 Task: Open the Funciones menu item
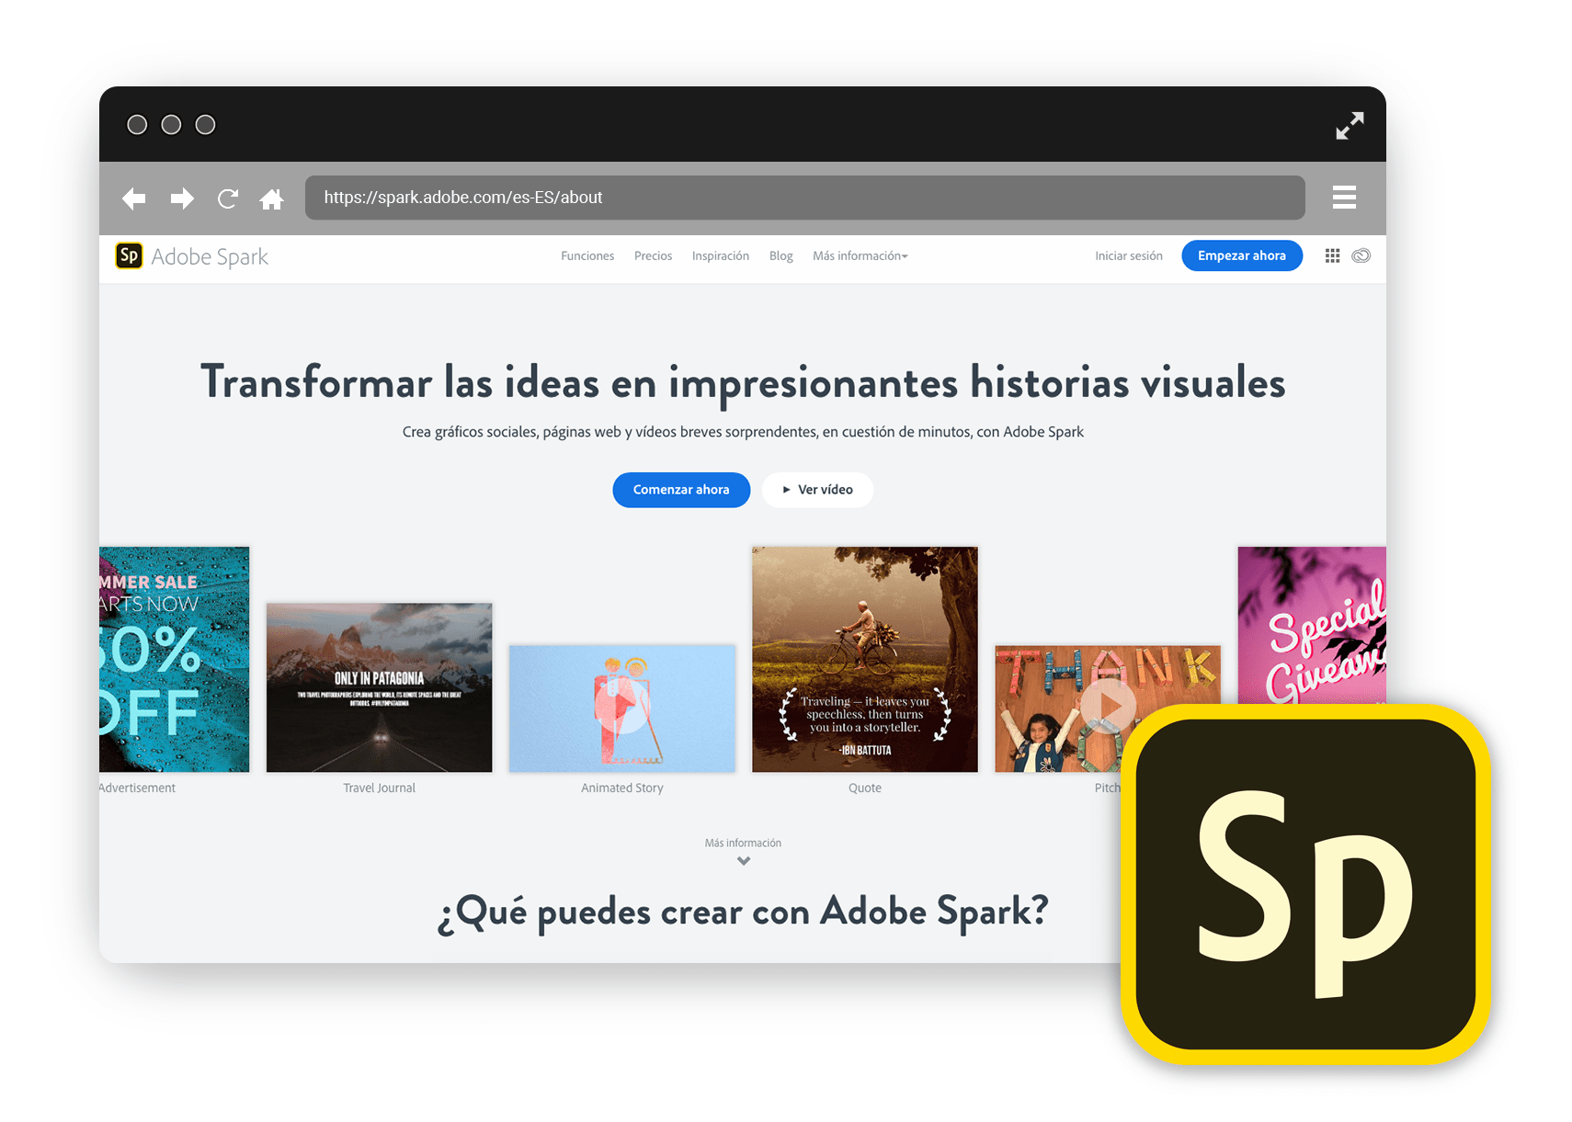587,256
